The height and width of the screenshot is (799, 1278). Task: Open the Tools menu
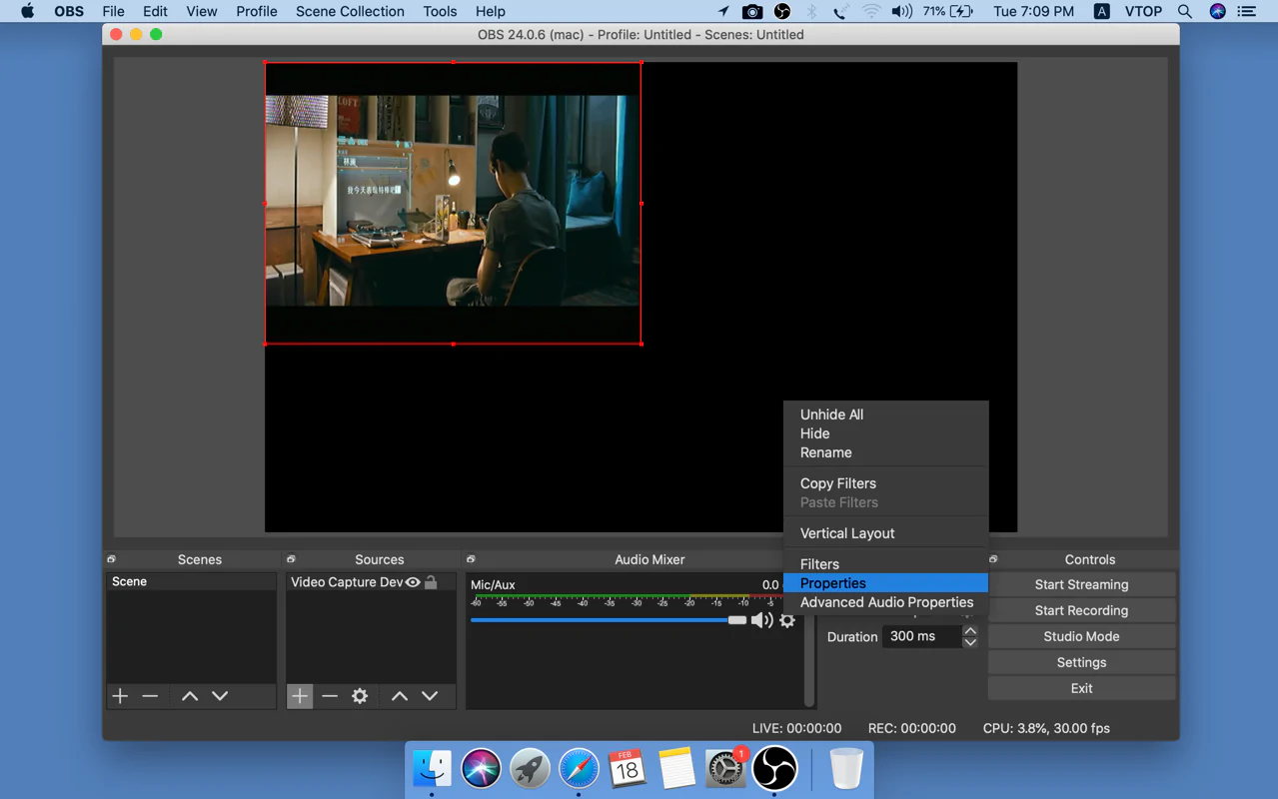(x=440, y=11)
